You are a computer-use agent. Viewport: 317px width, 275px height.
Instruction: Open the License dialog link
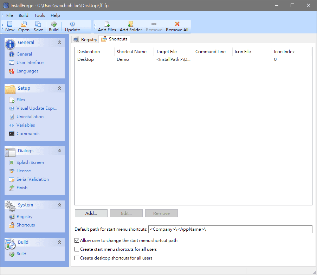pyautogui.click(x=24, y=171)
